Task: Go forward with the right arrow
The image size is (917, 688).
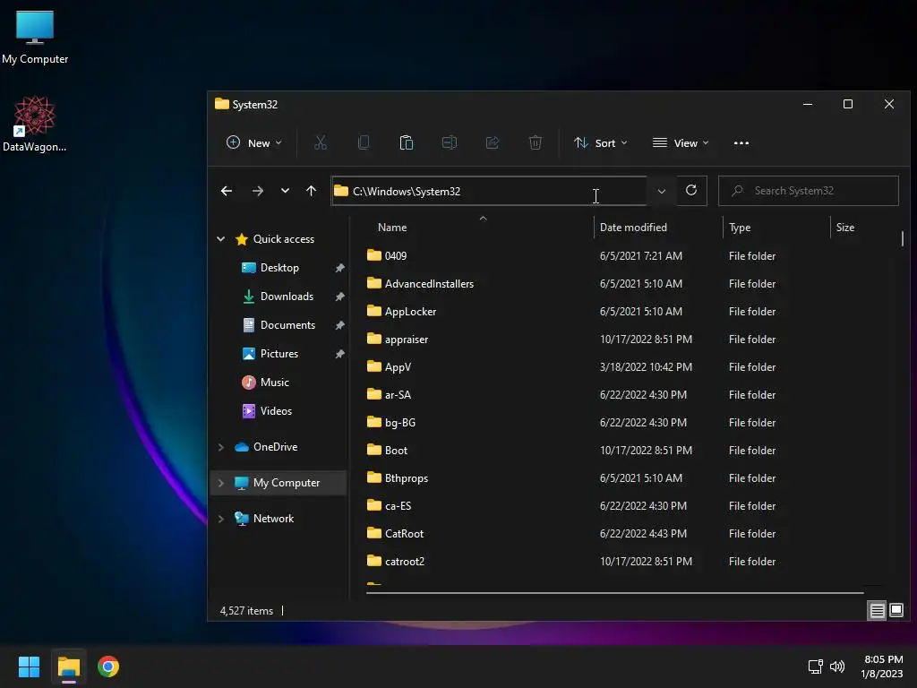Action: coord(257,191)
